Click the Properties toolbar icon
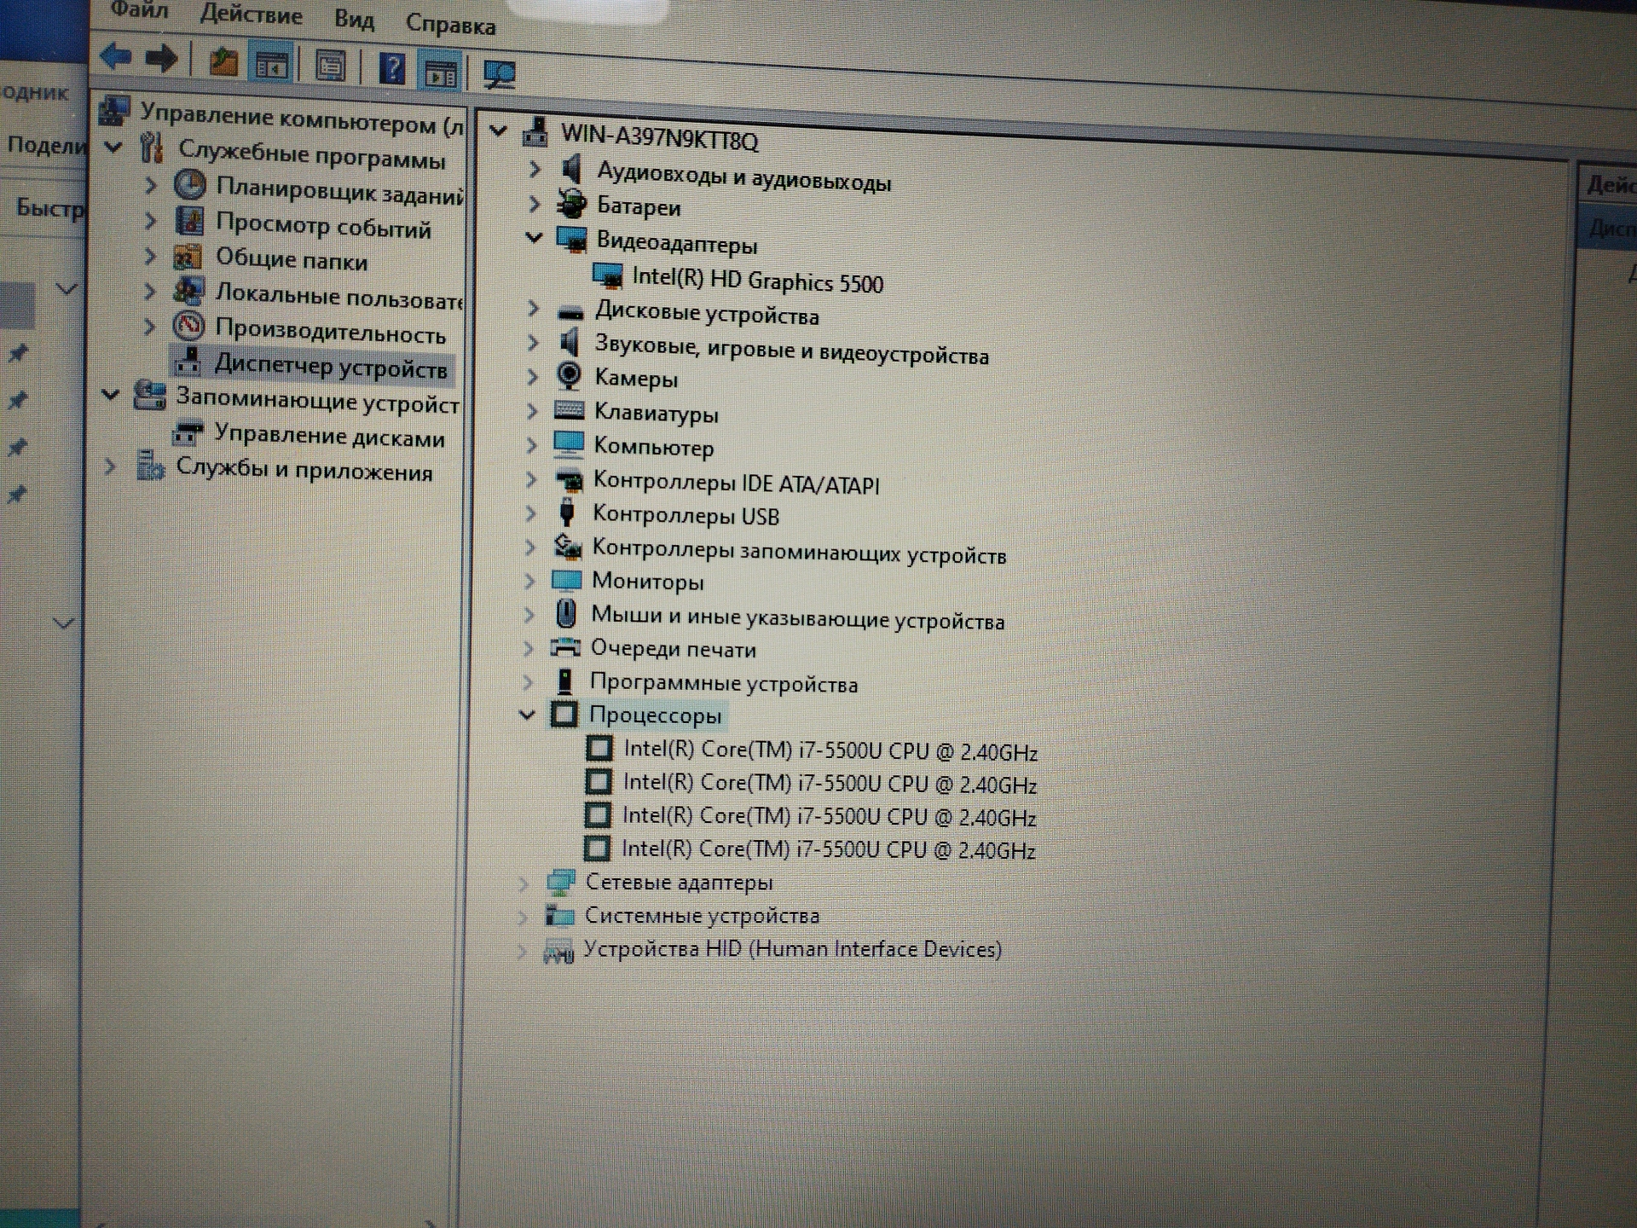The width and height of the screenshot is (1637, 1228). [330, 67]
